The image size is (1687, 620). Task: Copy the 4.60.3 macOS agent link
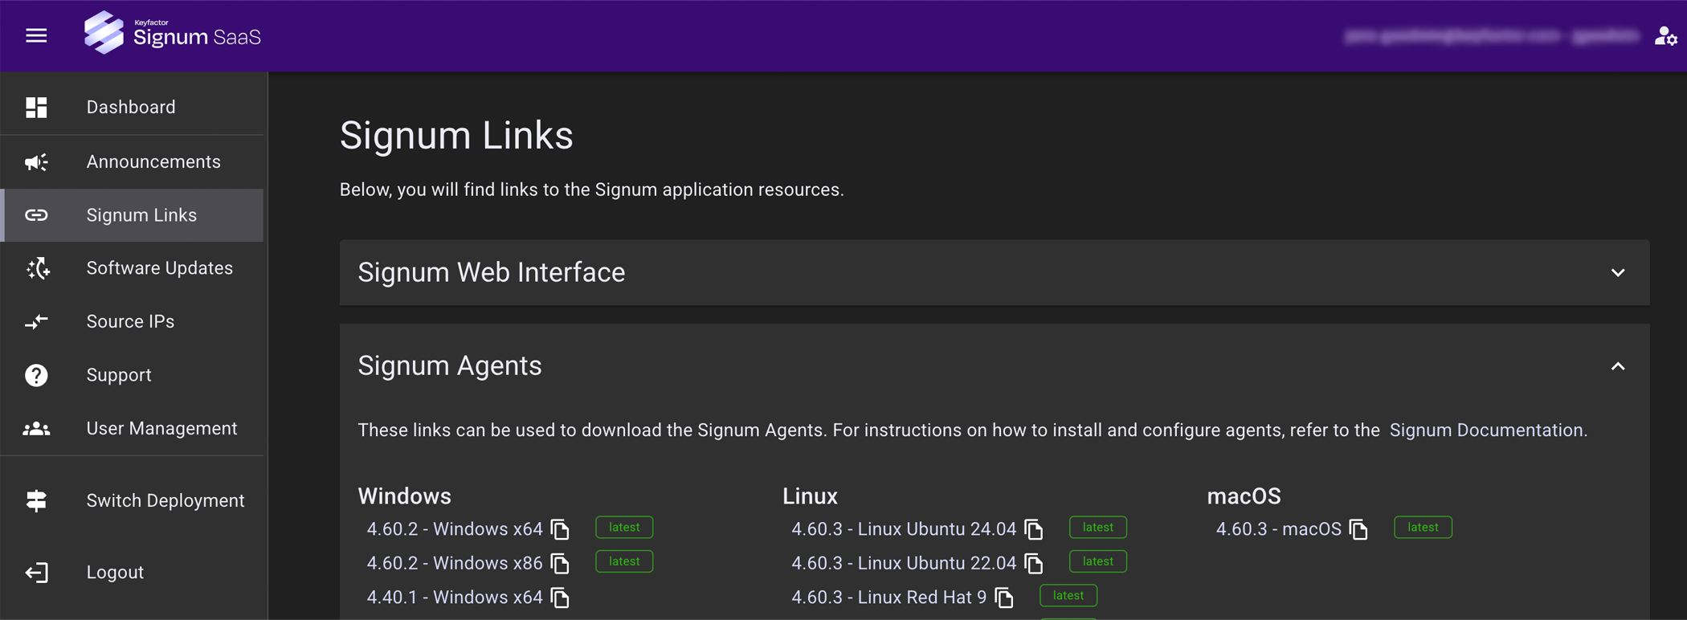pyautogui.click(x=1359, y=529)
